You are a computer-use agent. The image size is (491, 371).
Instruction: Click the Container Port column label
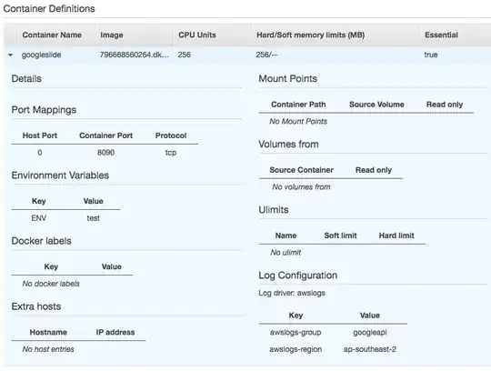[105, 135]
